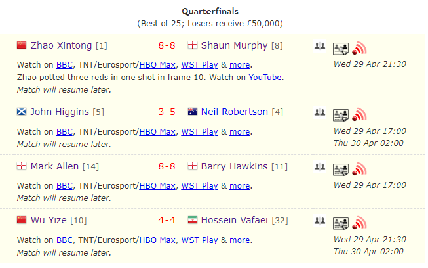
Task: Open head-to-head icon for Zhao Xintong match
Action: point(319,46)
